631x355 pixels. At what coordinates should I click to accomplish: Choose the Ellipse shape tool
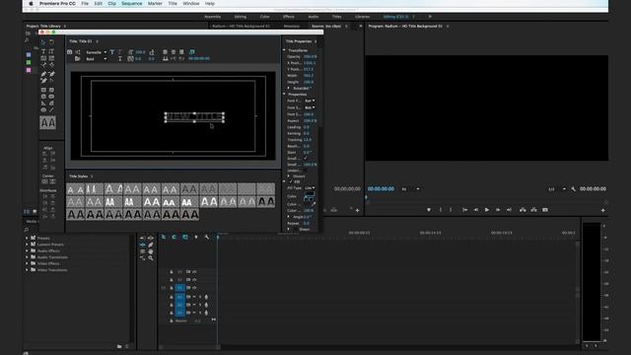click(x=43, y=109)
